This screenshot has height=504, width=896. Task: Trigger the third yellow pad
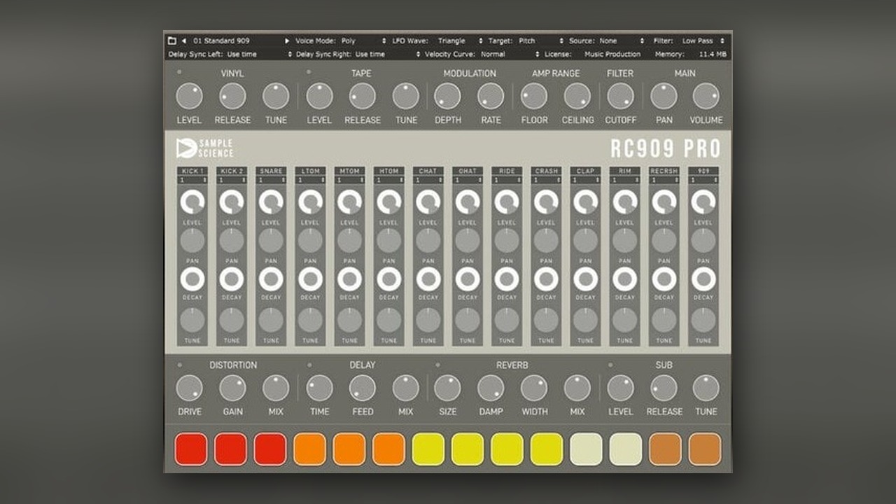[x=507, y=449]
